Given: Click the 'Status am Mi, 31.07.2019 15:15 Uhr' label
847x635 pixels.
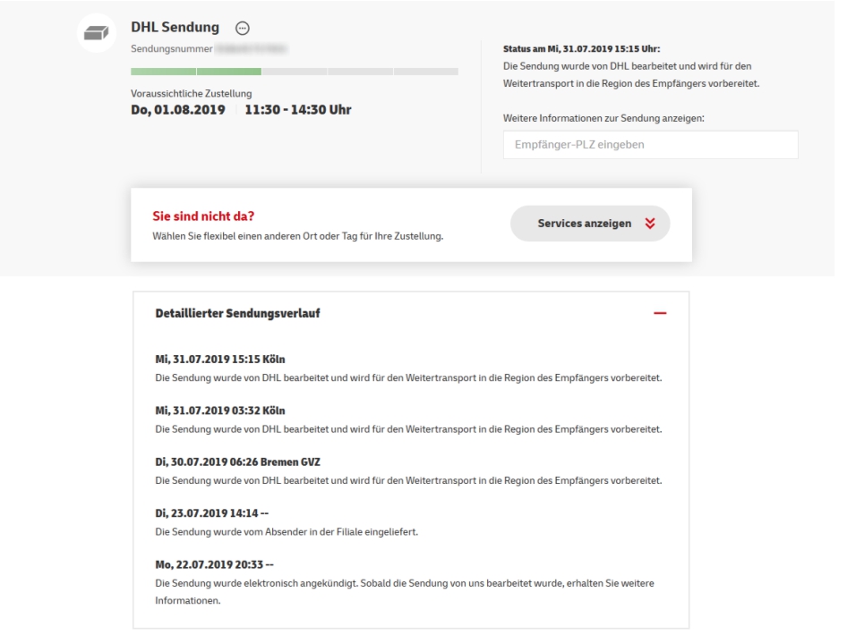Looking at the screenshot, I should (x=581, y=48).
